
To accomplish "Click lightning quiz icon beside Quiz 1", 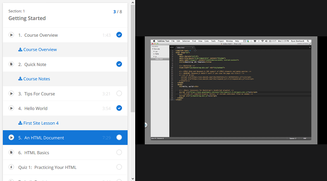I will click(11, 167).
